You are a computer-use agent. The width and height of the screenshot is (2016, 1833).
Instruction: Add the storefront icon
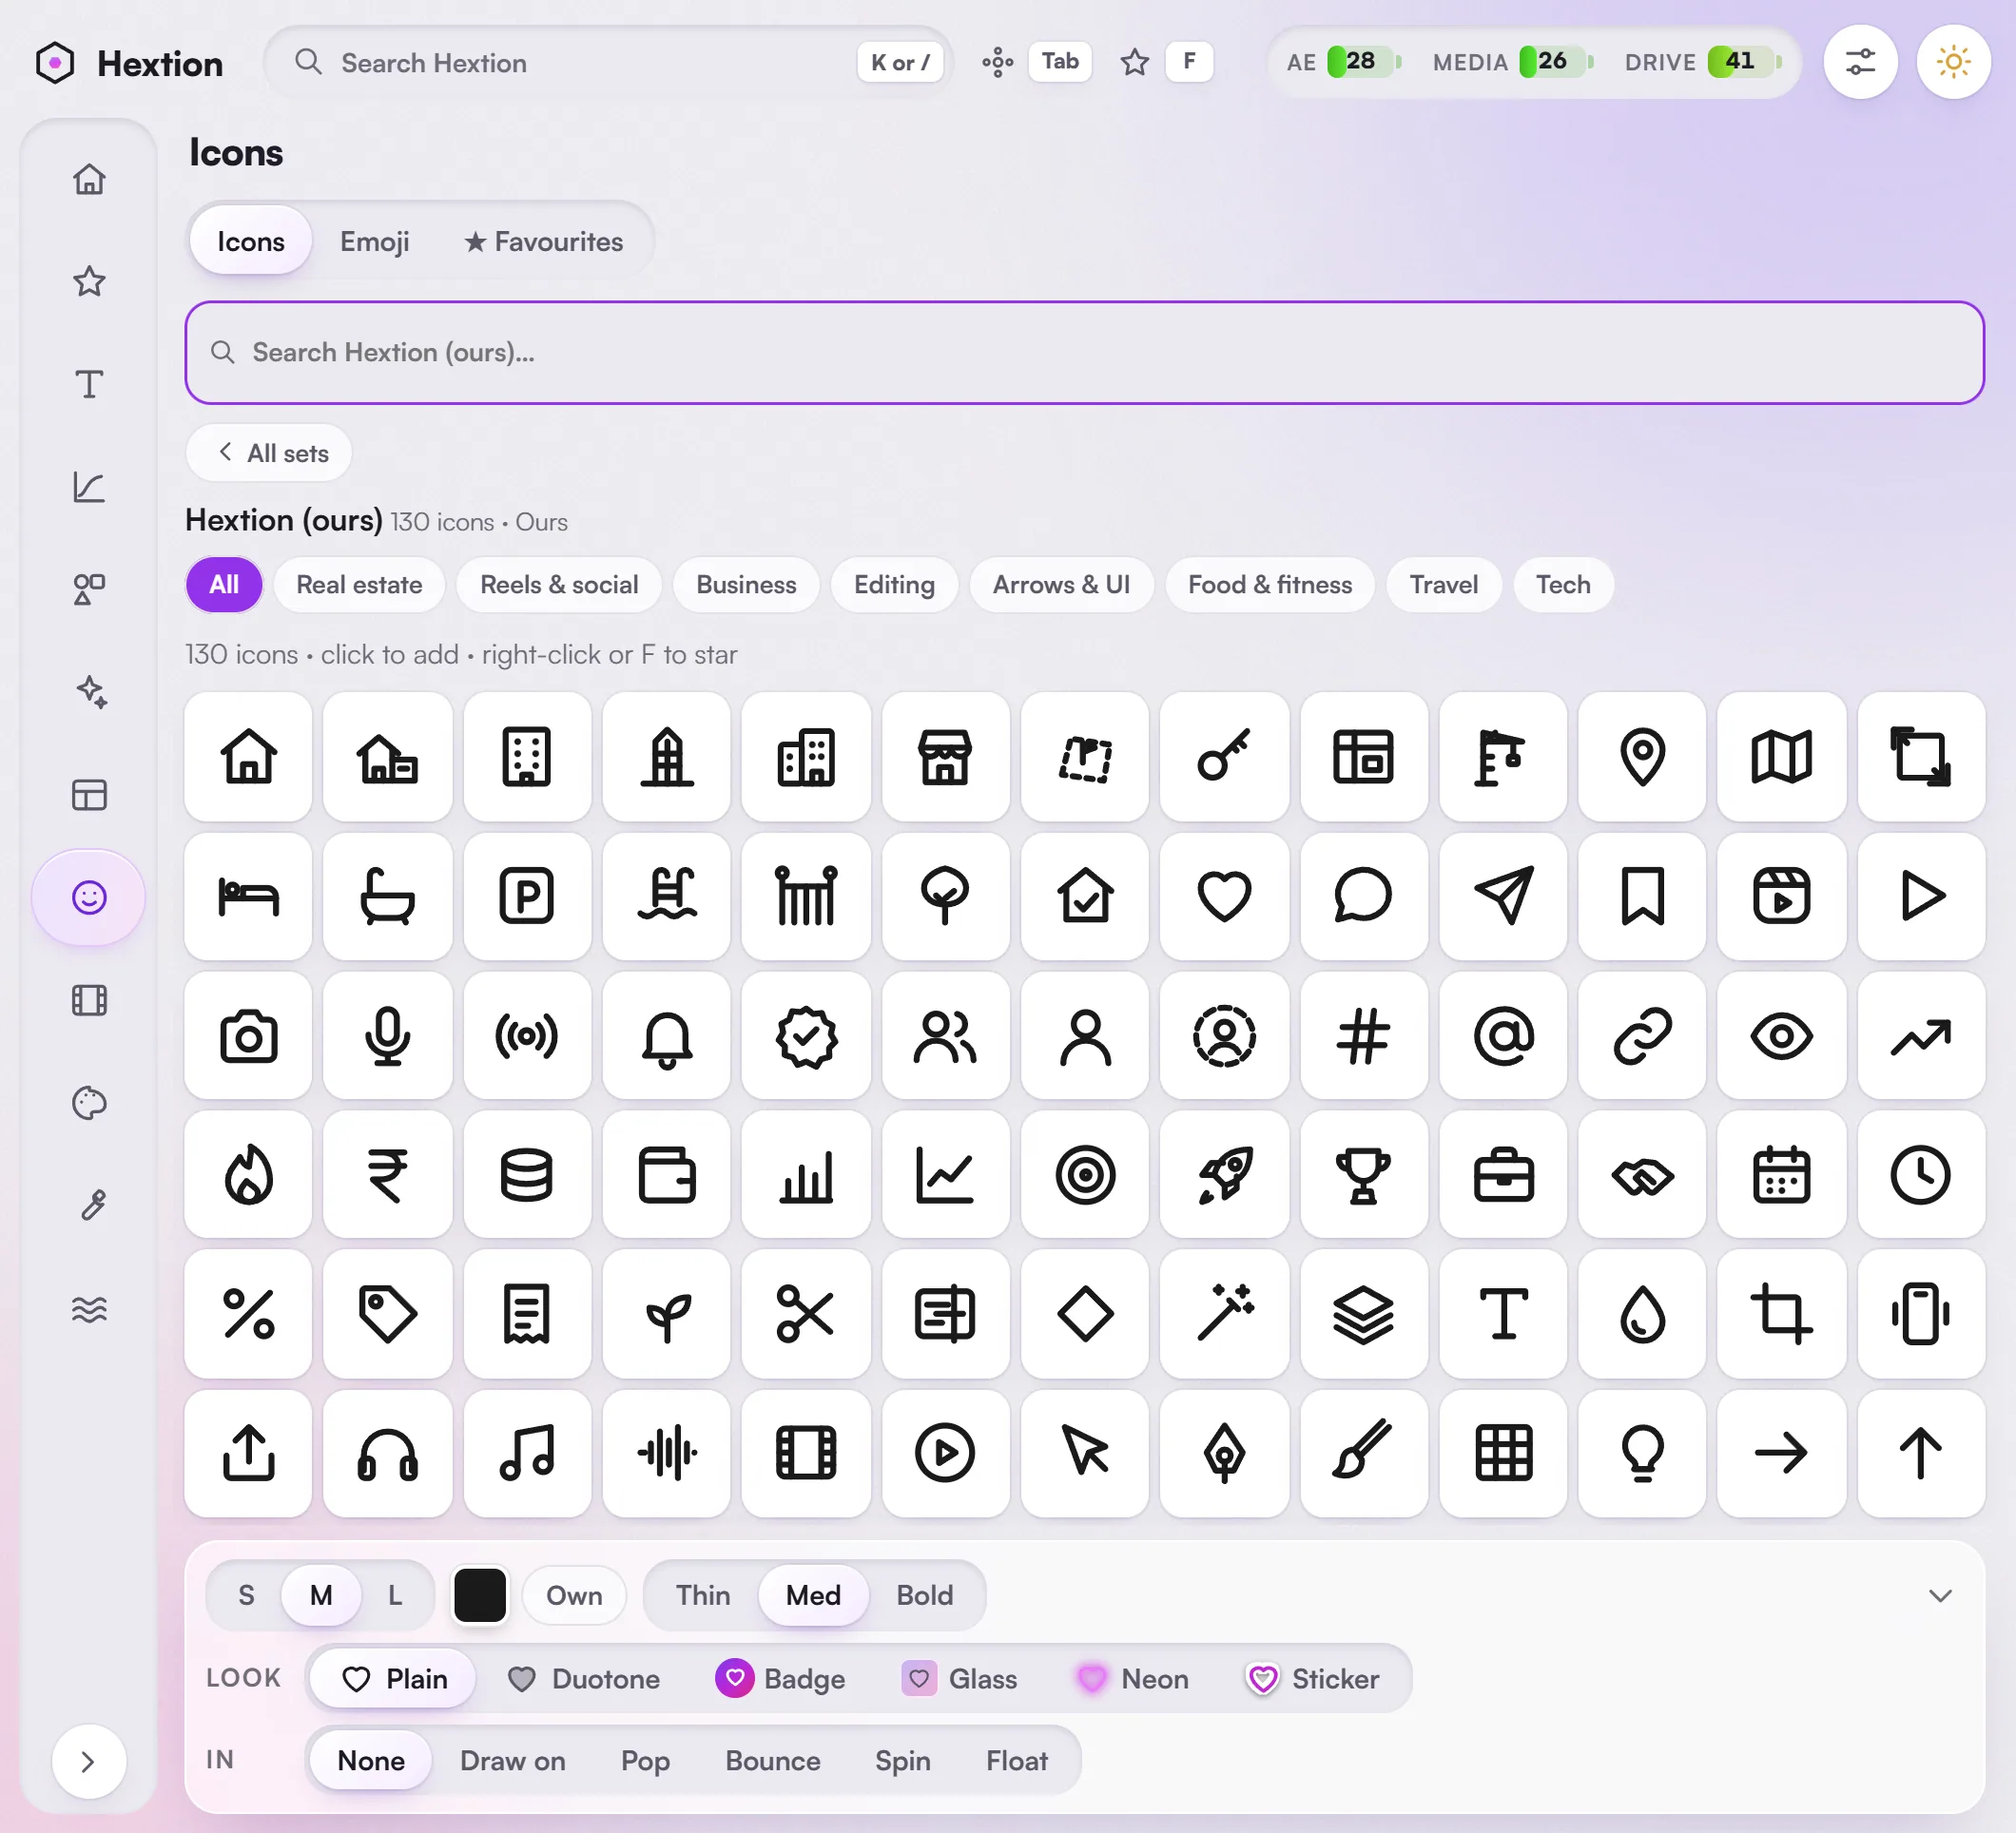[x=945, y=756]
